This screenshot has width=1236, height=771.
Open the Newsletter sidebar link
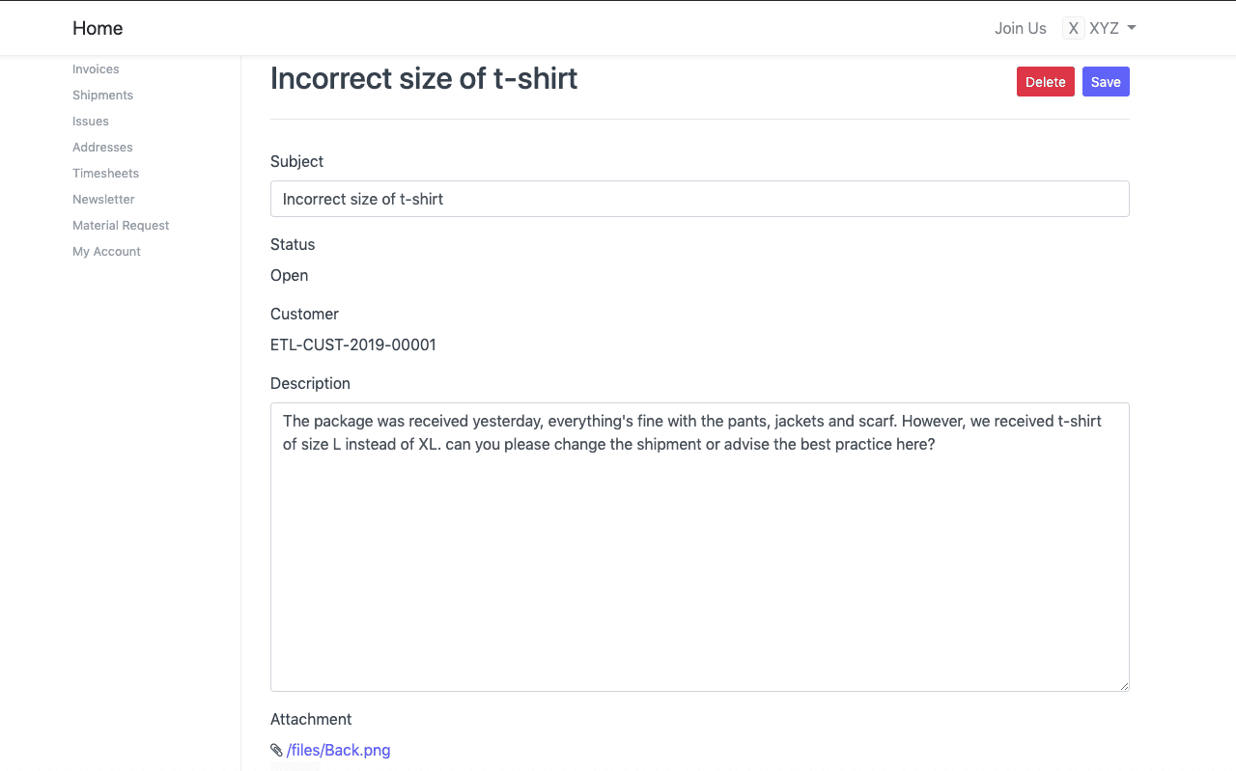[x=103, y=200]
